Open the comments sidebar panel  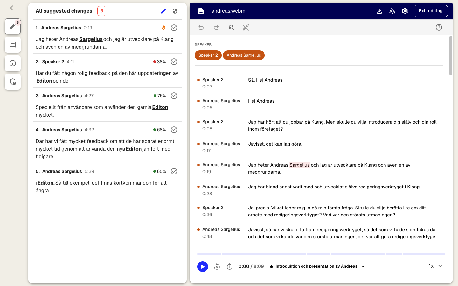(x=13, y=45)
